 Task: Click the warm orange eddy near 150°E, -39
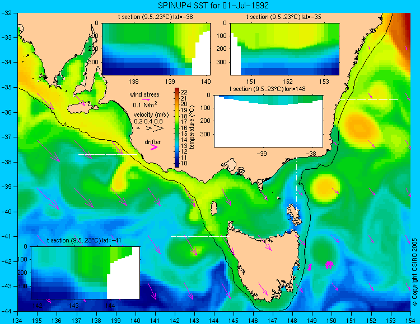tap(325, 188)
